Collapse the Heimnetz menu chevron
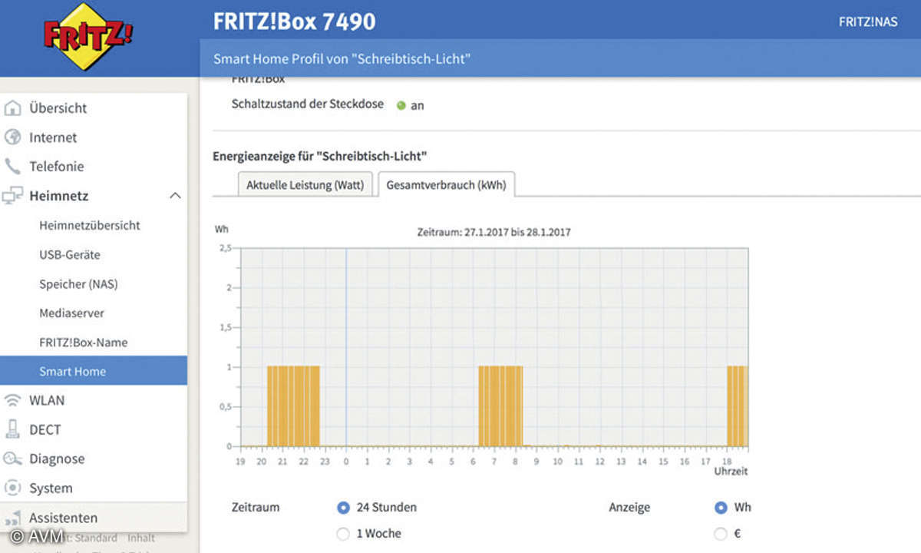 pyautogui.click(x=175, y=196)
